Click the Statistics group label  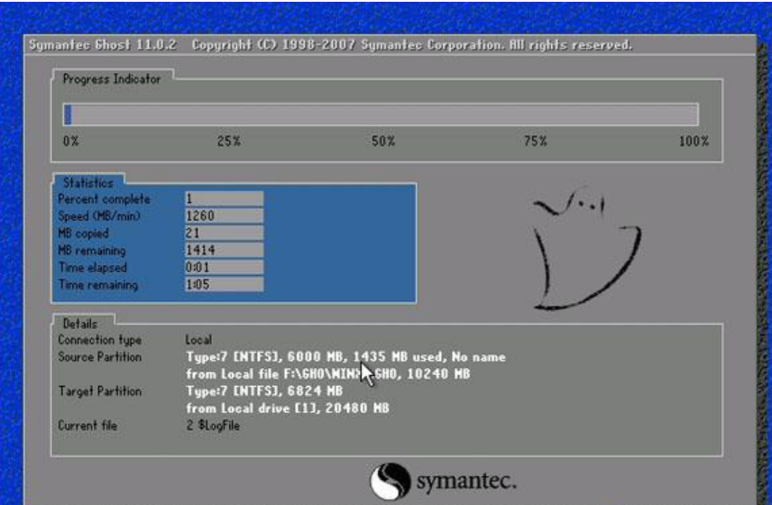click(88, 182)
